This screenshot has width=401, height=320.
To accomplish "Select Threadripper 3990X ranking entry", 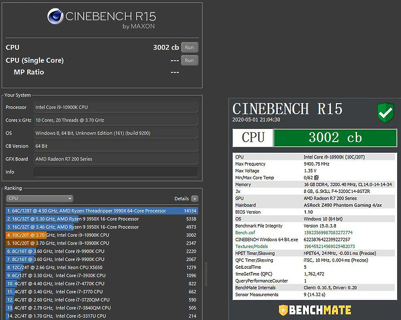I will click(x=102, y=211).
